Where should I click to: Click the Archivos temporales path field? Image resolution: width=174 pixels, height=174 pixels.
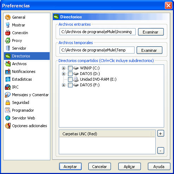(97, 50)
